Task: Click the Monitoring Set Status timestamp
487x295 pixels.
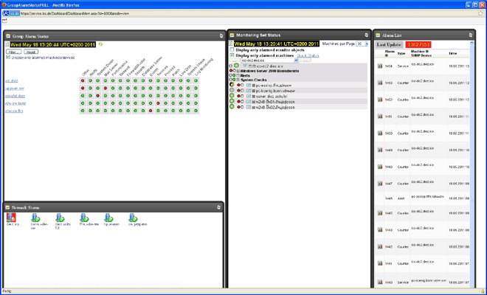Action: coord(277,44)
